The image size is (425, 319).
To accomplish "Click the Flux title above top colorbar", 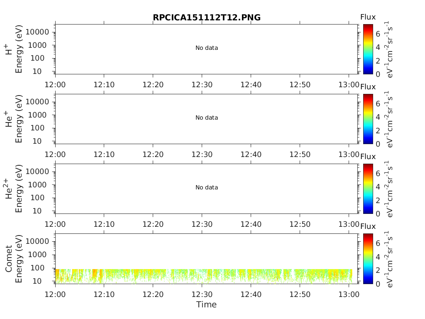I will (x=368, y=17).
